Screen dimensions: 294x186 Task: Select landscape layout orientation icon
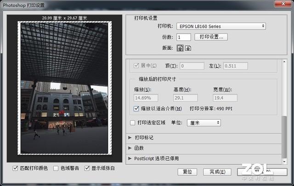(188, 48)
